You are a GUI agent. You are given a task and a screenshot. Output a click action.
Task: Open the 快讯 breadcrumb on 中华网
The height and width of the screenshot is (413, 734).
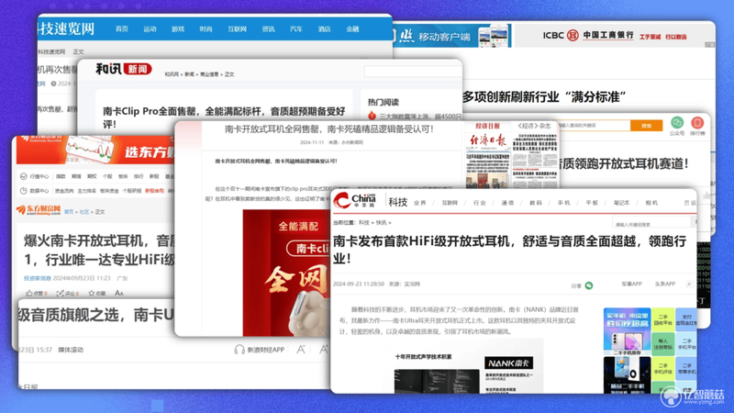point(381,223)
